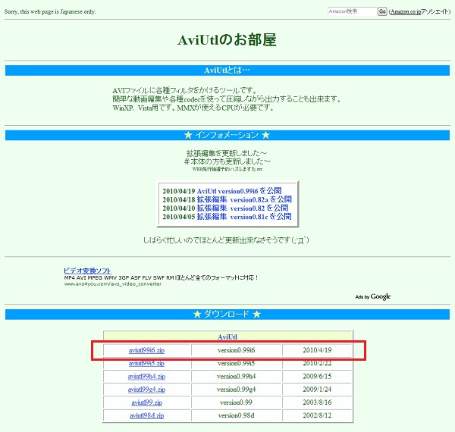The height and width of the screenshot is (432, 455).
Task: Click the ダウンロード section banner
Action: [227, 315]
